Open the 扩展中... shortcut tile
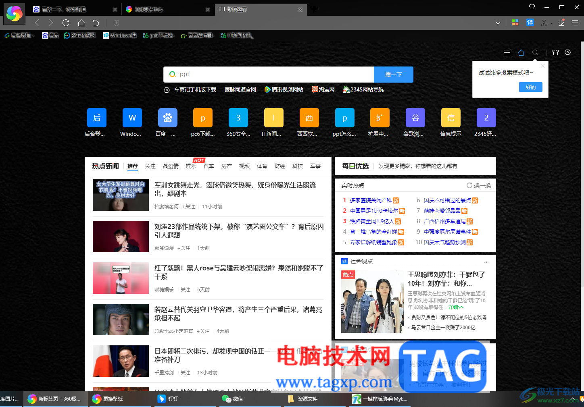The image size is (584, 407). [380, 118]
